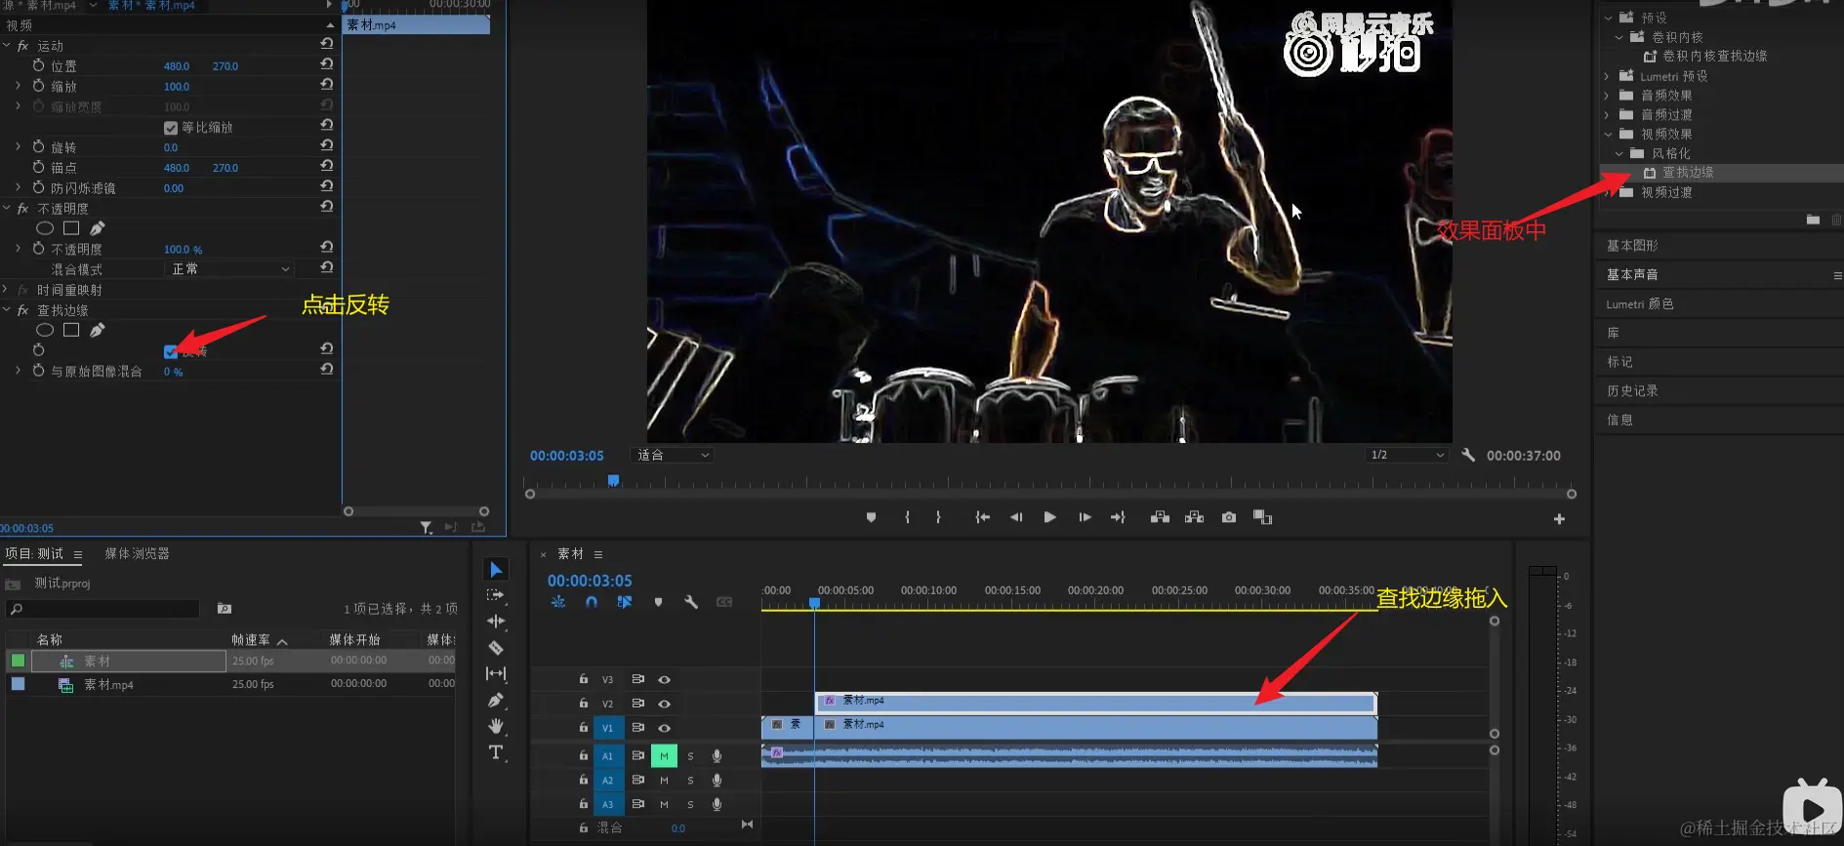
Task: Click rectangle mask tool under Find Edges
Action: coord(71,330)
